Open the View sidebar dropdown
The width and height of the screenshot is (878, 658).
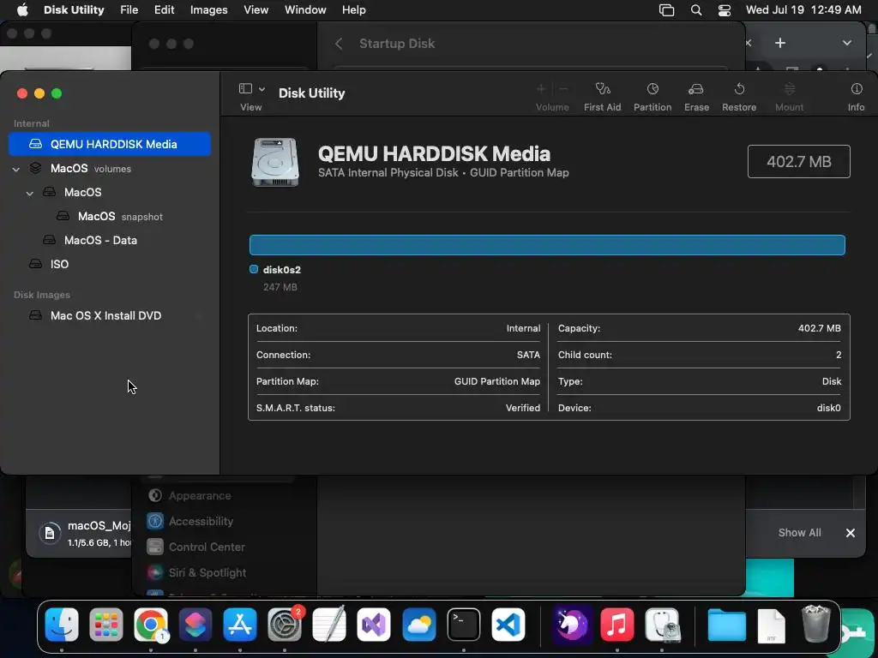point(251,89)
